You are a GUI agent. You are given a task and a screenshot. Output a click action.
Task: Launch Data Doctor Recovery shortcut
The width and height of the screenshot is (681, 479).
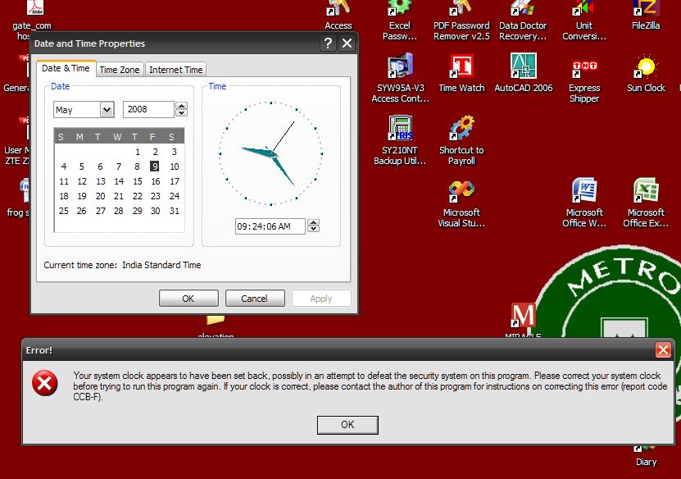(x=523, y=20)
